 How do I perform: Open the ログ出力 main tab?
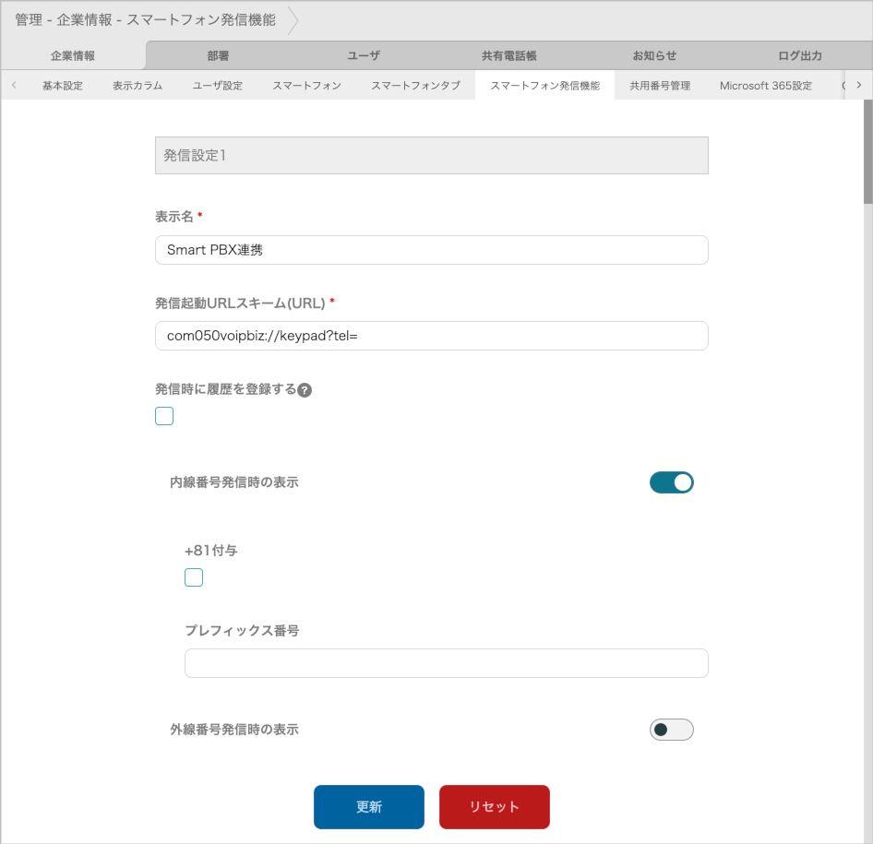[800, 55]
